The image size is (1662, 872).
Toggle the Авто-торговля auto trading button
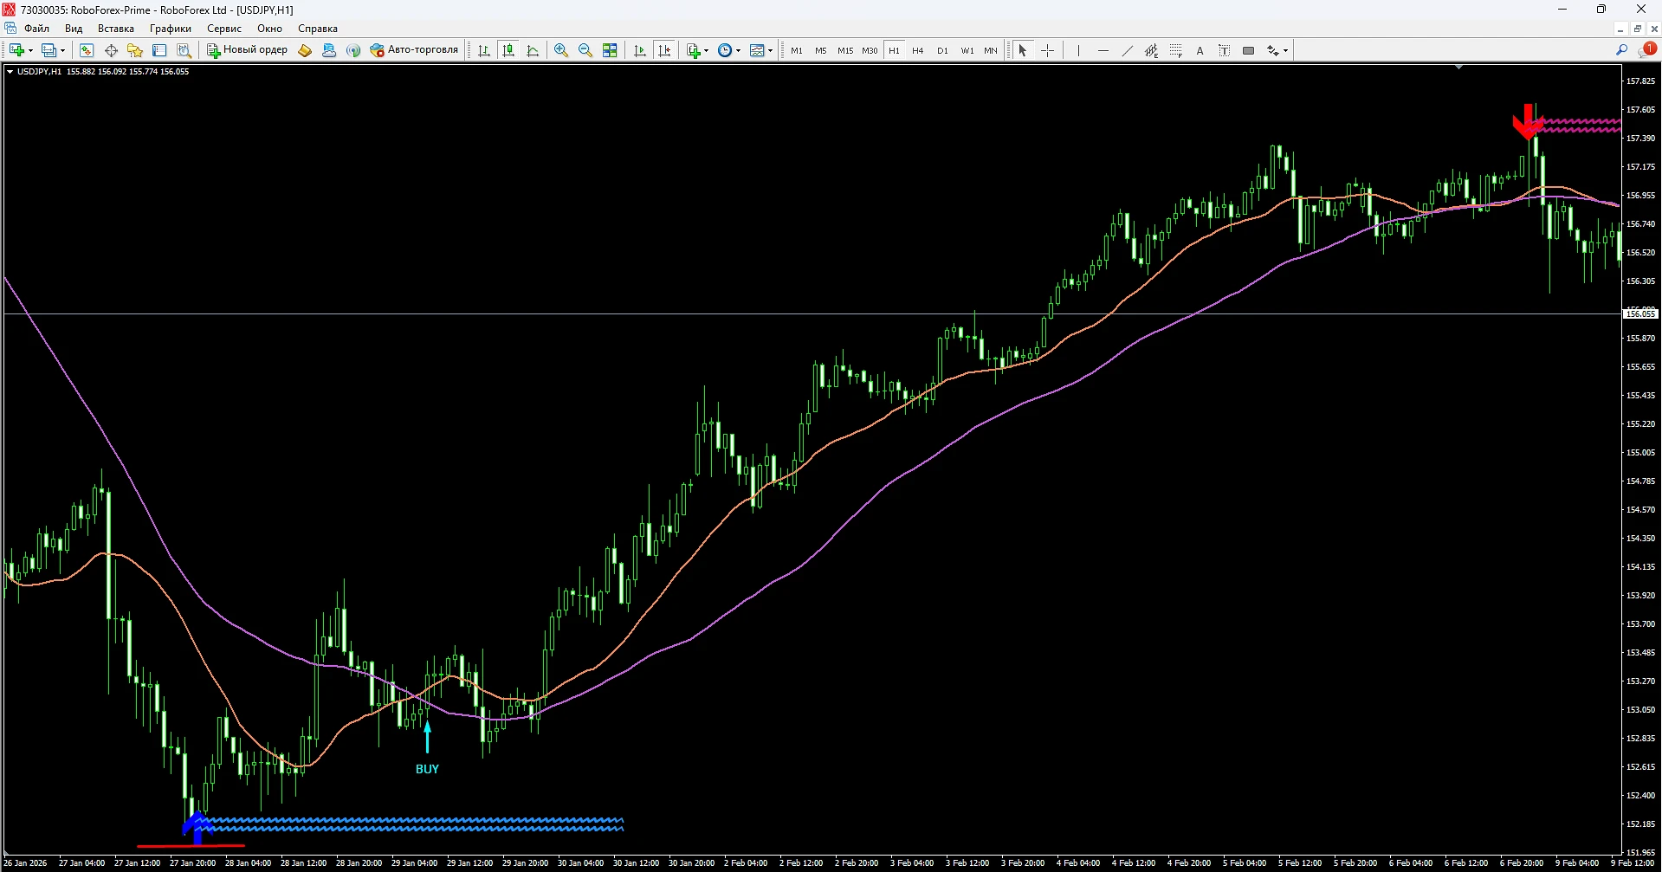tap(414, 50)
